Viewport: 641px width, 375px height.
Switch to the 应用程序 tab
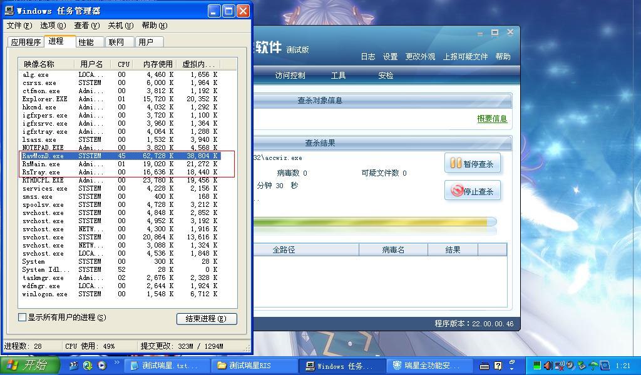coord(26,42)
